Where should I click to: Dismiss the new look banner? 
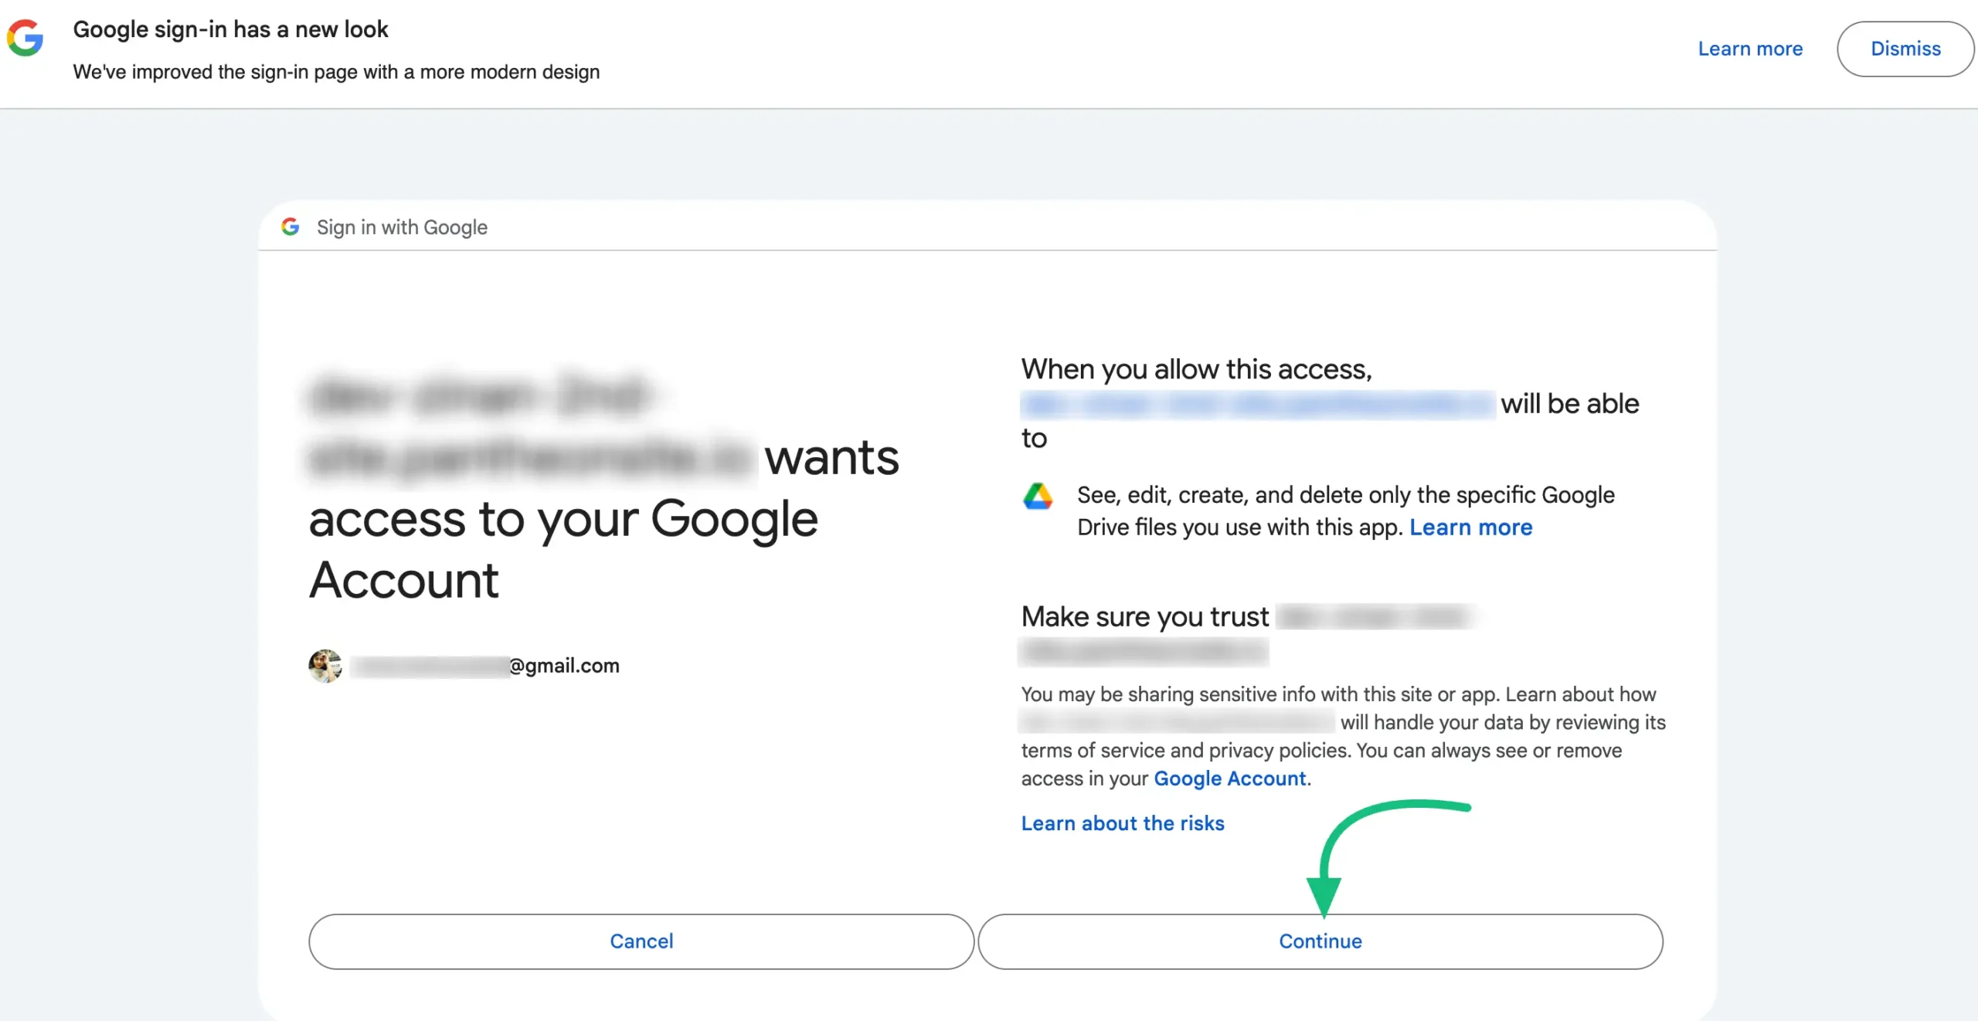pos(1905,49)
